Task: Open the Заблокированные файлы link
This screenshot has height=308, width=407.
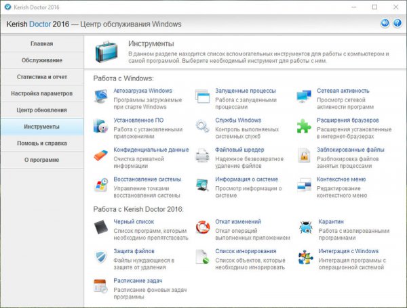Action: [351, 150]
